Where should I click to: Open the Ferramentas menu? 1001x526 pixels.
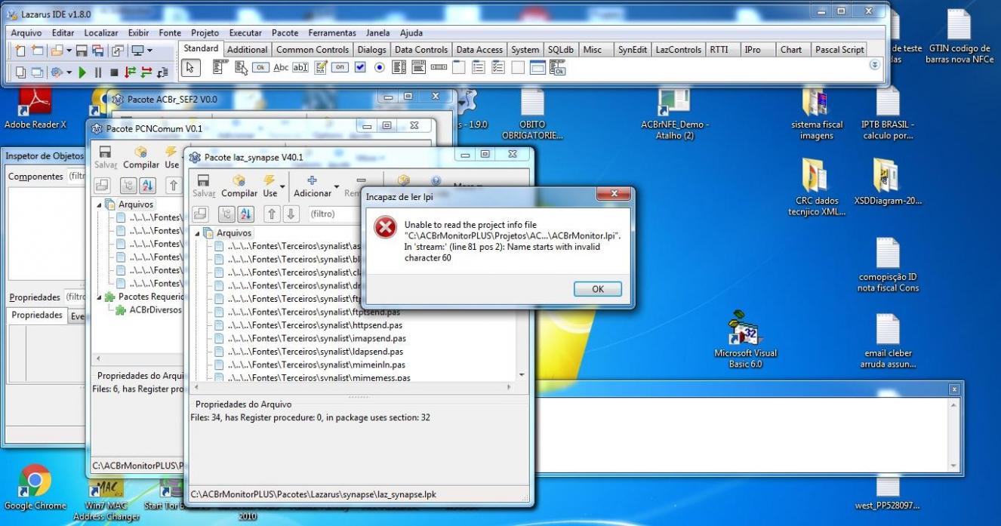332,33
